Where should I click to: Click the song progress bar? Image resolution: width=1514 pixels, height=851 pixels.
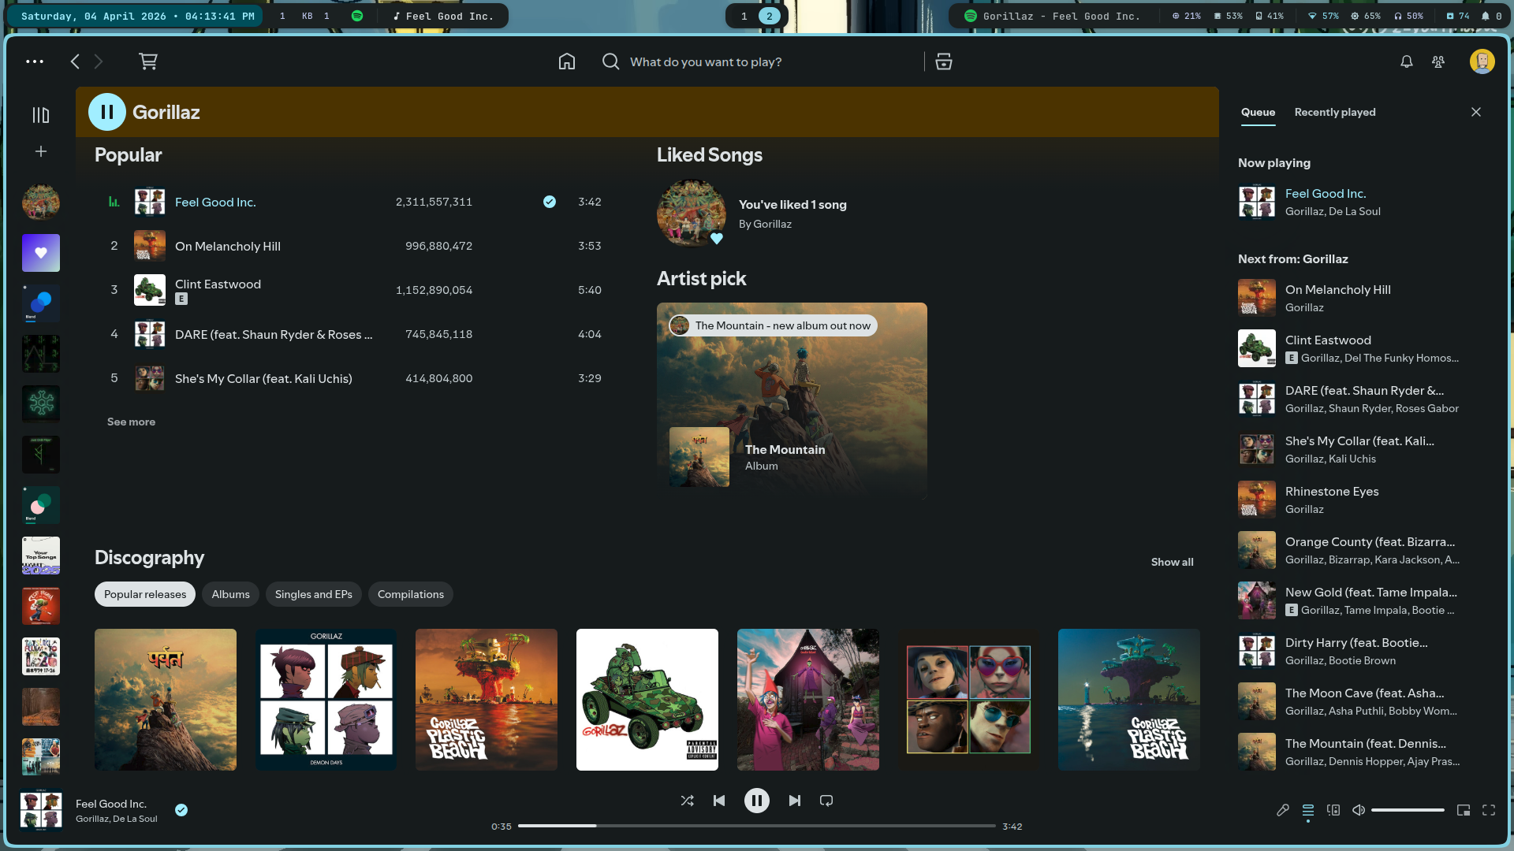point(756,826)
